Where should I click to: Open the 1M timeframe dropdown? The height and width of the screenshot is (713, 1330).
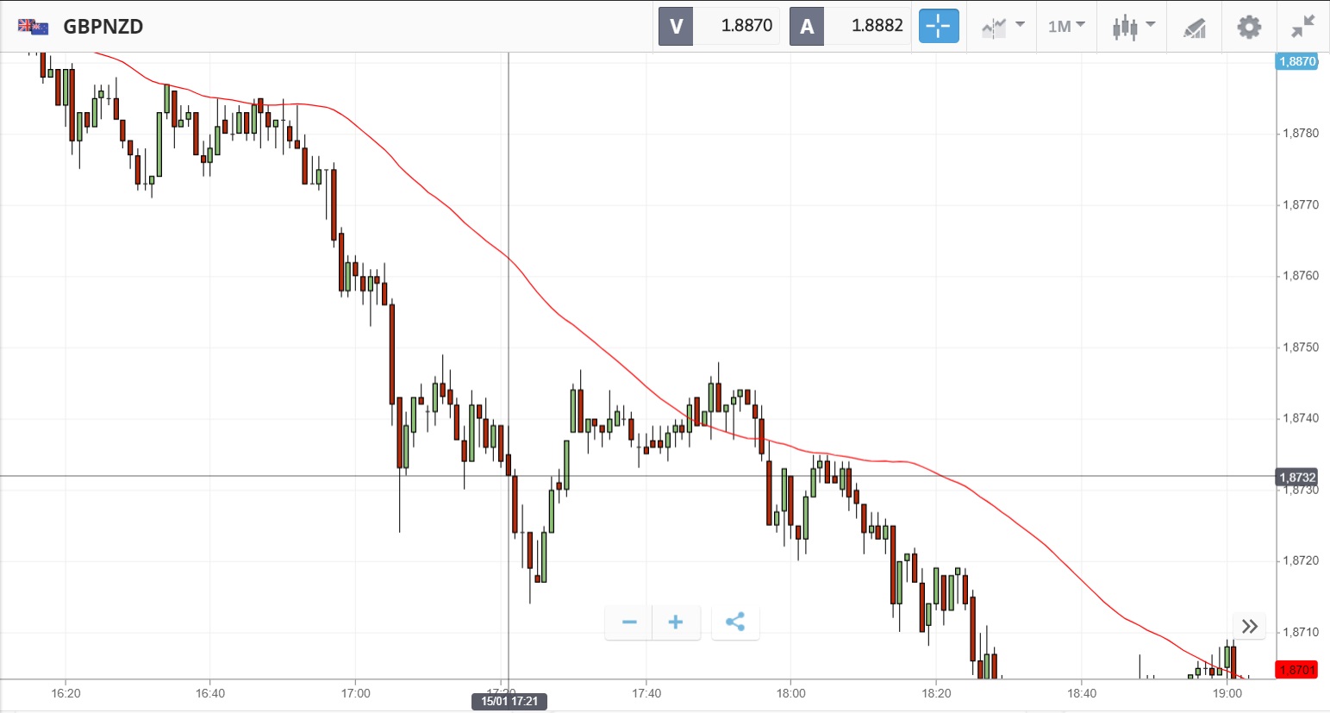coord(1066,27)
